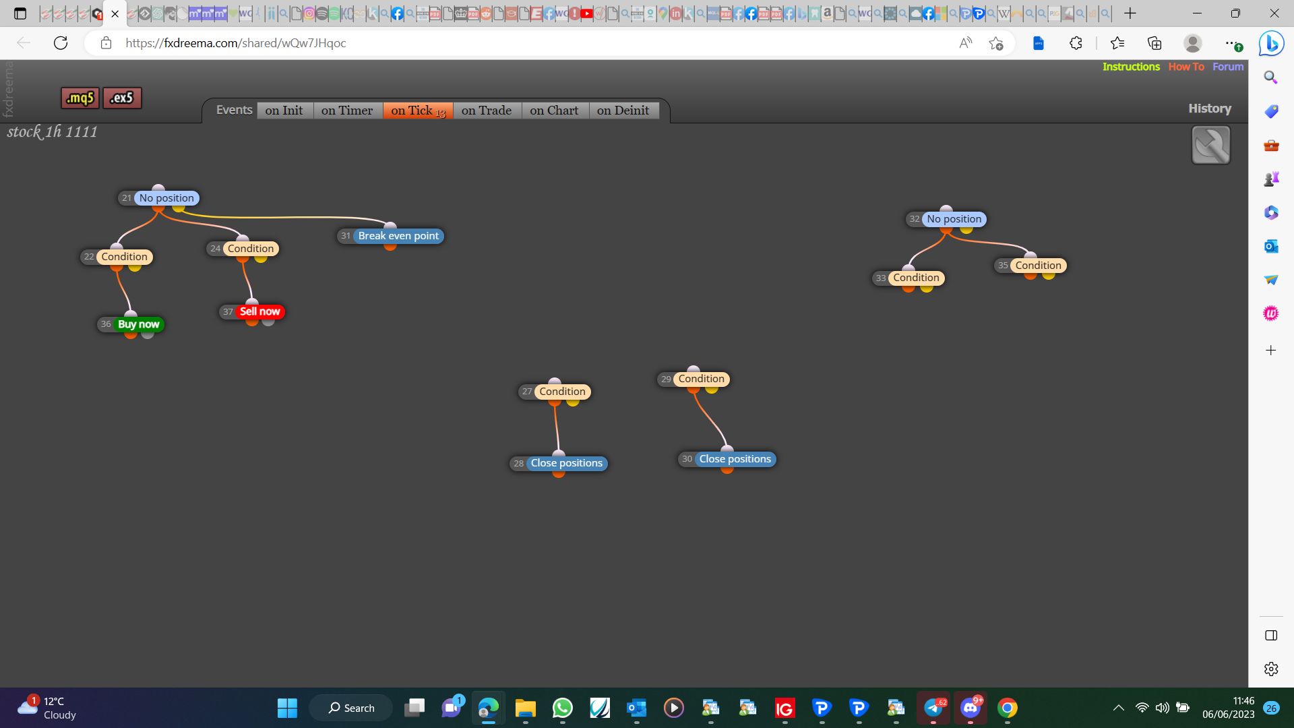The width and height of the screenshot is (1294, 728).
Task: Open browser extensions puzzle icon
Action: click(x=1076, y=43)
